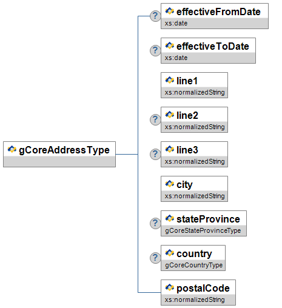Click the question mark beside stateProvince
282x308 pixels.
pos(155,223)
